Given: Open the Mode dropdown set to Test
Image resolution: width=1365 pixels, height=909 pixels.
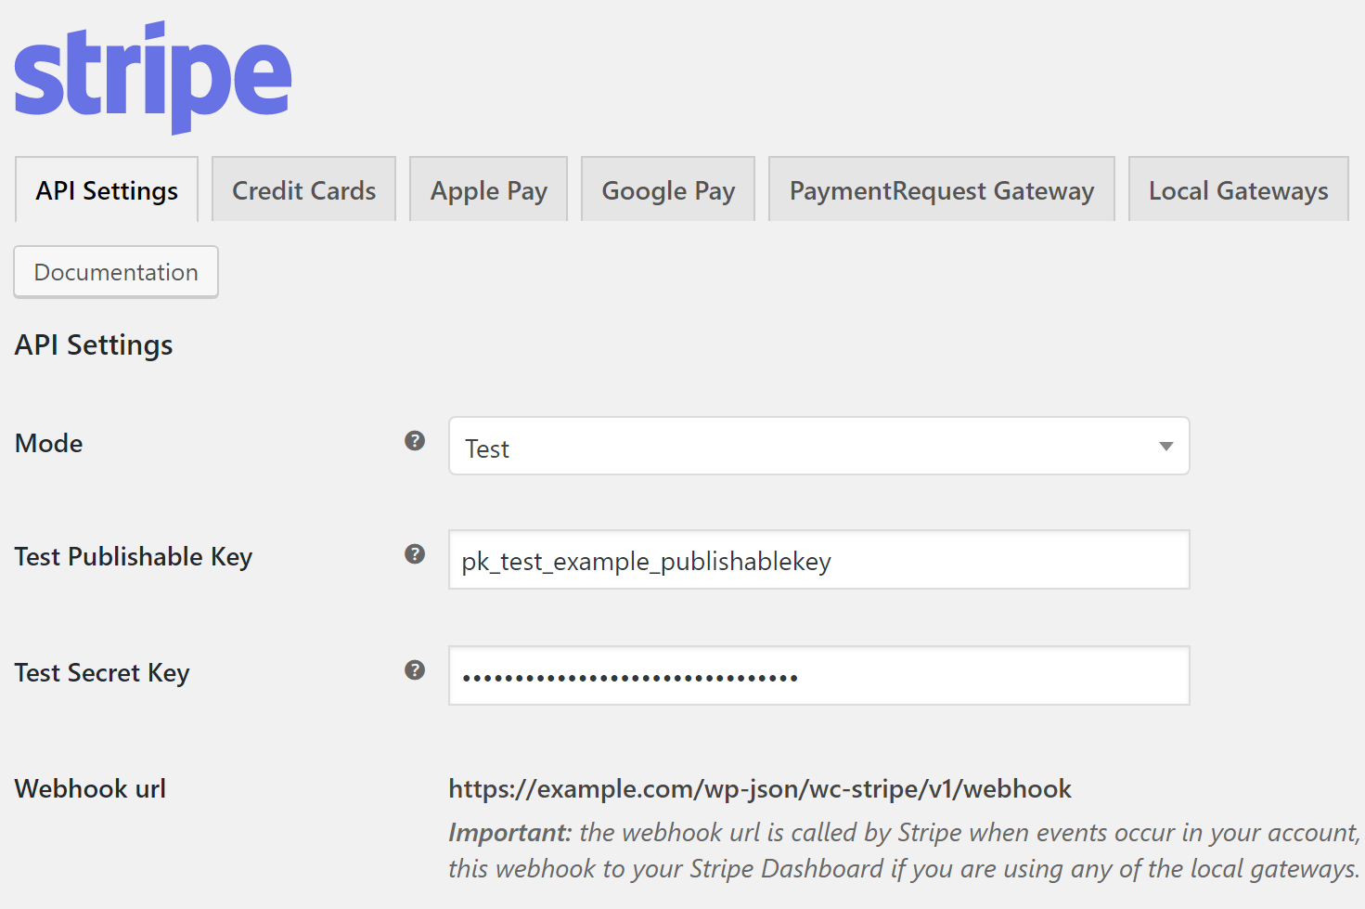Looking at the screenshot, I should tap(818, 446).
